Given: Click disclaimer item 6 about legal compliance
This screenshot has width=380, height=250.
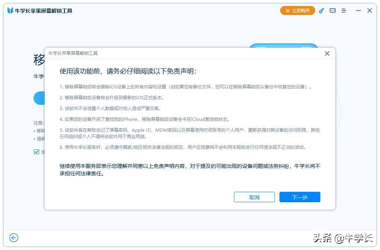Looking at the screenshot, I should pos(183,147).
